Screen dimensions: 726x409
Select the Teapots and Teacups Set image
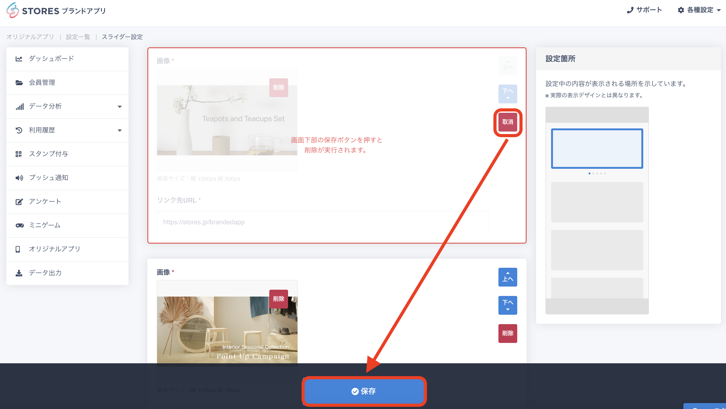(227, 120)
